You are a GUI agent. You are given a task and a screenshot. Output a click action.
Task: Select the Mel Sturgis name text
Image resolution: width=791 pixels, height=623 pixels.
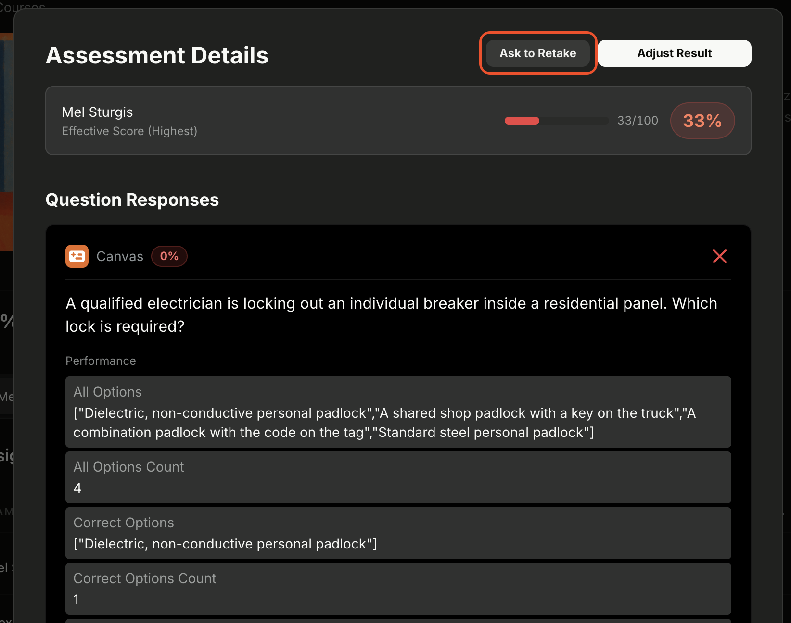(x=97, y=112)
